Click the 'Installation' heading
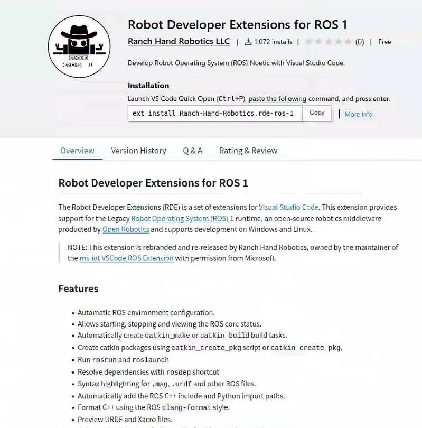Image resolution: width=422 pixels, height=428 pixels. (x=148, y=86)
